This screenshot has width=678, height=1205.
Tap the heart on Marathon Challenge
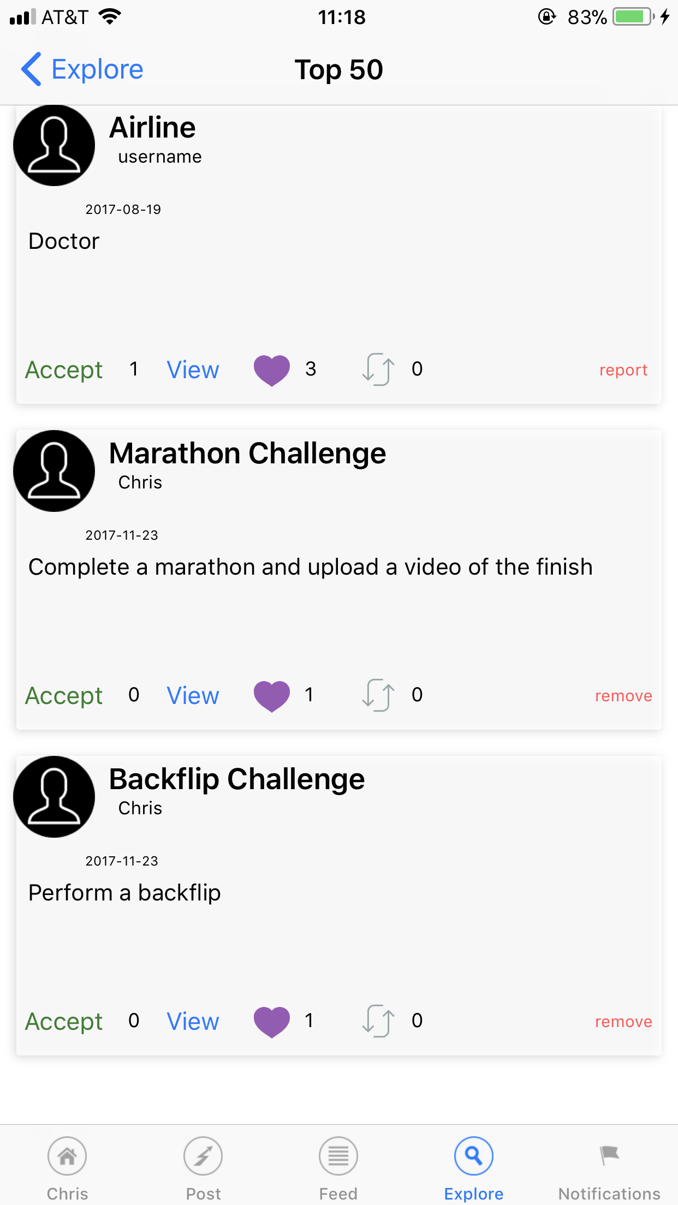pos(272,696)
